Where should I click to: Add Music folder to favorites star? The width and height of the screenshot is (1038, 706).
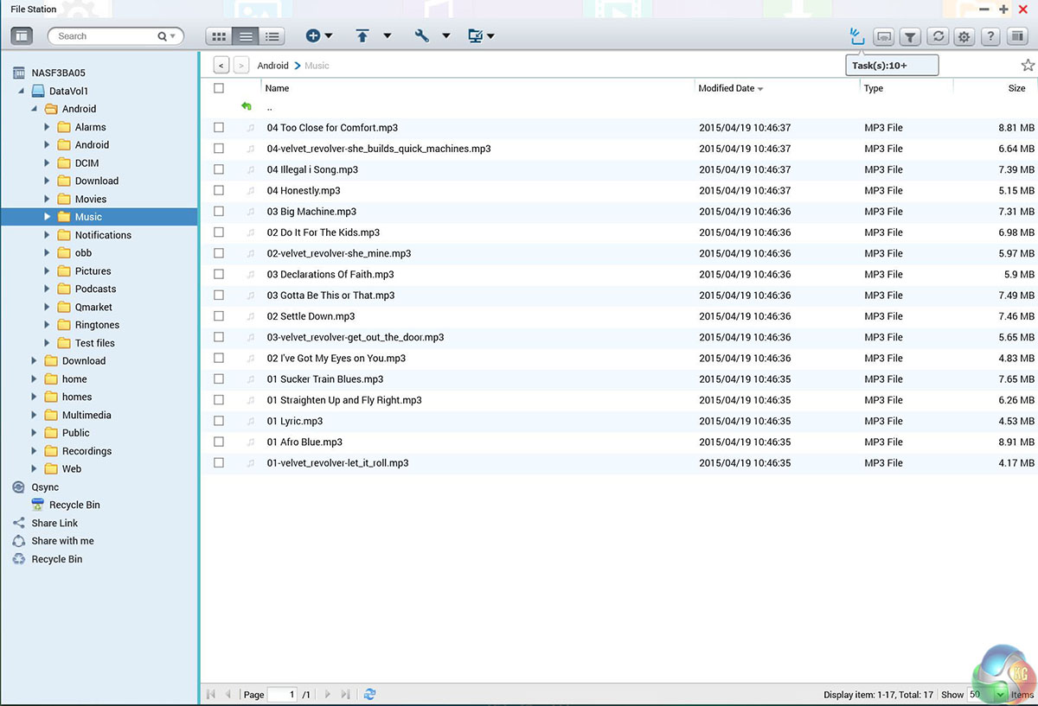(1028, 66)
